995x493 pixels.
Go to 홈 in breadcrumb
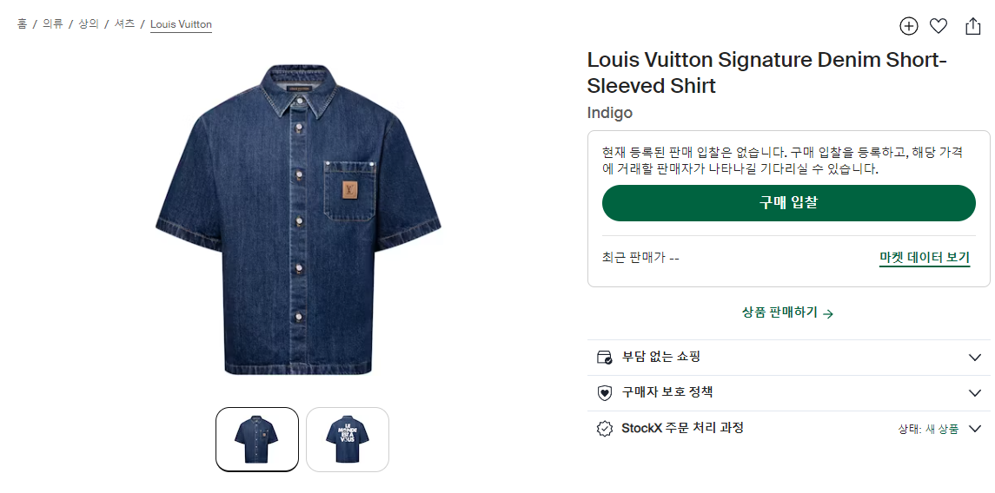pos(22,24)
